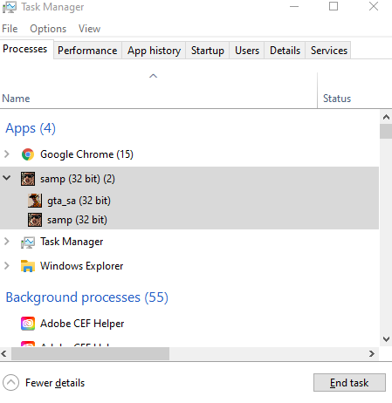The image size is (392, 403).
Task: Maximize the Task Manager window
Action: (334, 6)
